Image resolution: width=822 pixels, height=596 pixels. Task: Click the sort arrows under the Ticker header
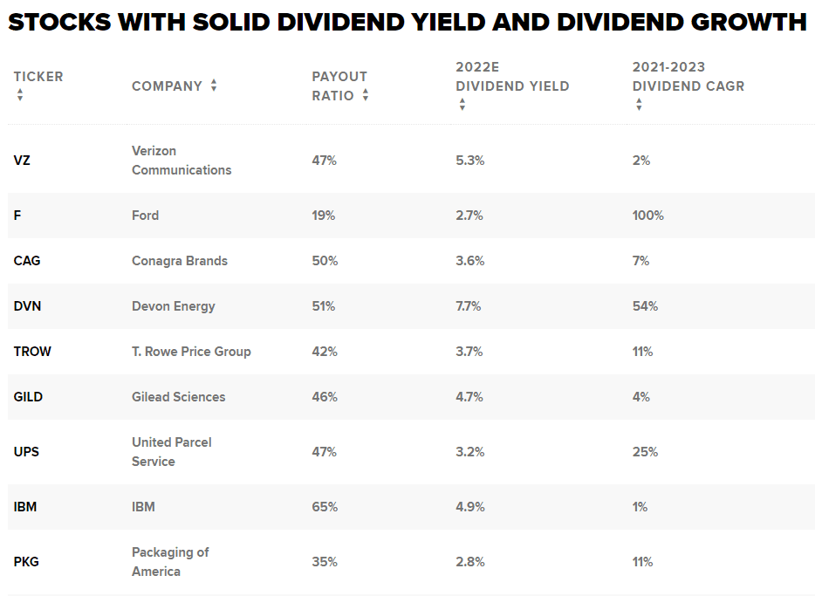pyautogui.click(x=20, y=95)
